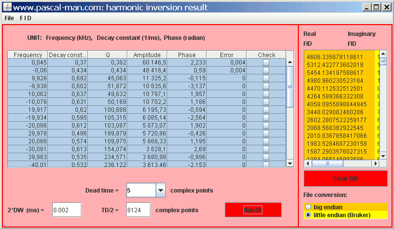
Task: Click the FID list horizontal scrollbar thumb
Action: [340, 164]
